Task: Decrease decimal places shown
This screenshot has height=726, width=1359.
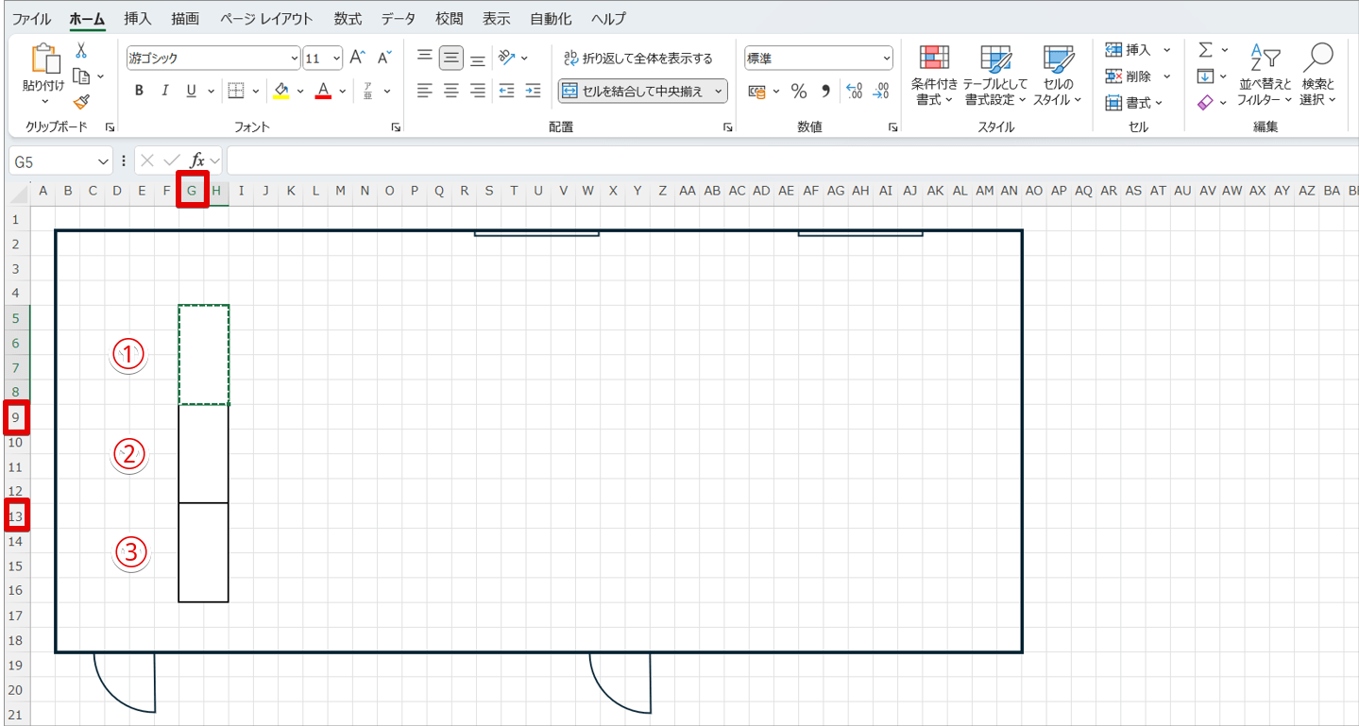Action: tap(881, 91)
